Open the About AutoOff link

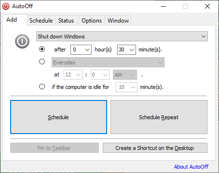191,167
